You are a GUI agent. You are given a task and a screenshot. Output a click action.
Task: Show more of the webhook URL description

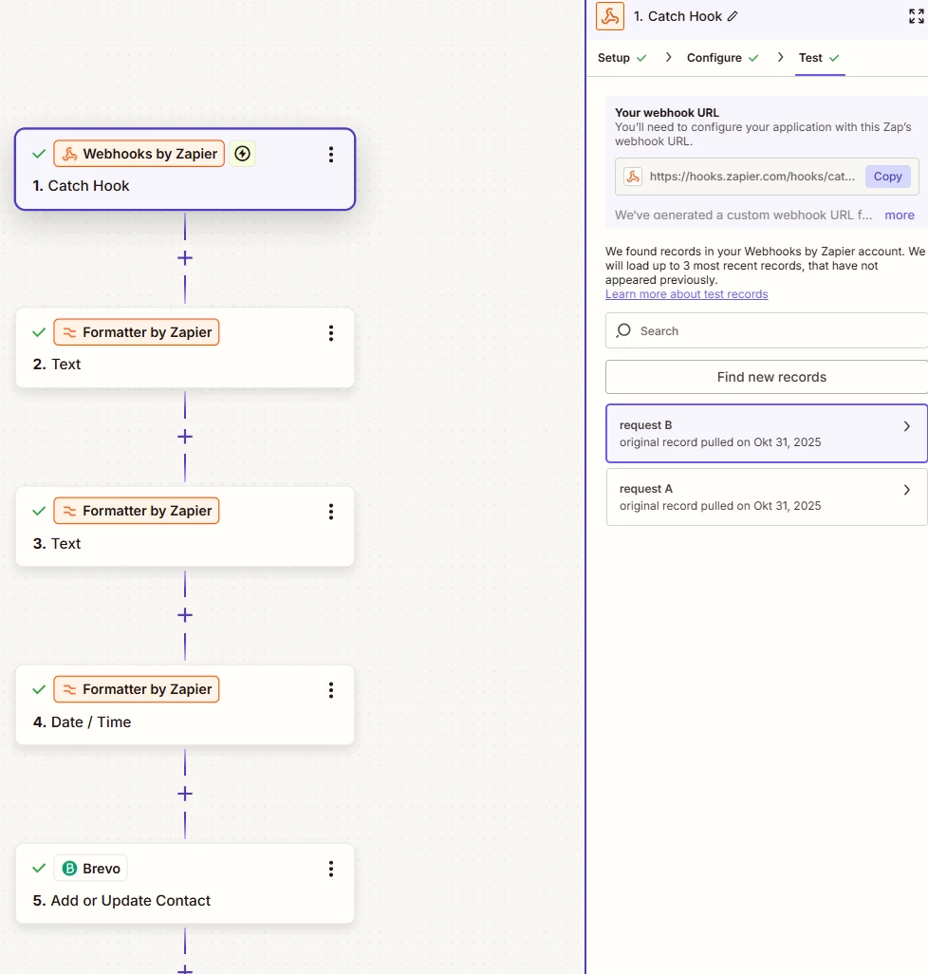point(899,215)
